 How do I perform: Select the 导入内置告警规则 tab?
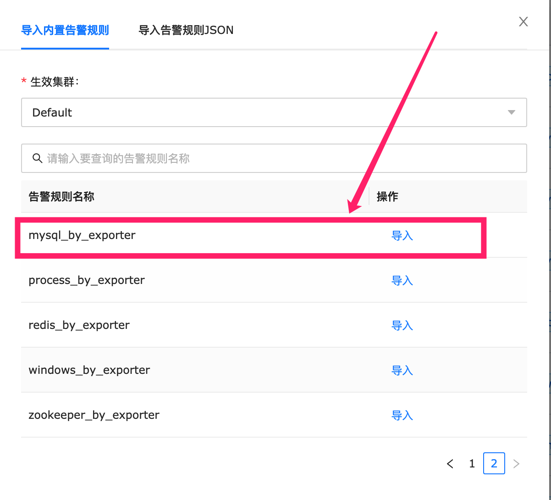point(65,30)
